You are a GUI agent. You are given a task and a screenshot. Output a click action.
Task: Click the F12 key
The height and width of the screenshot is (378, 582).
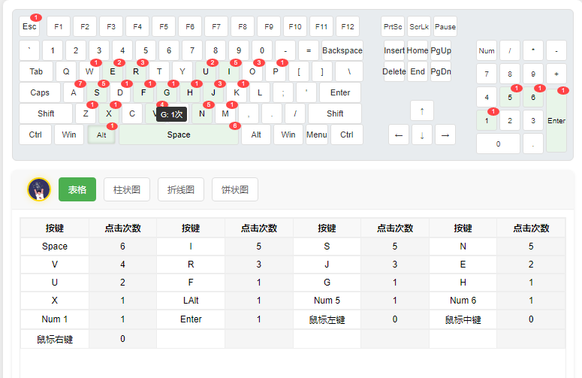coord(348,26)
